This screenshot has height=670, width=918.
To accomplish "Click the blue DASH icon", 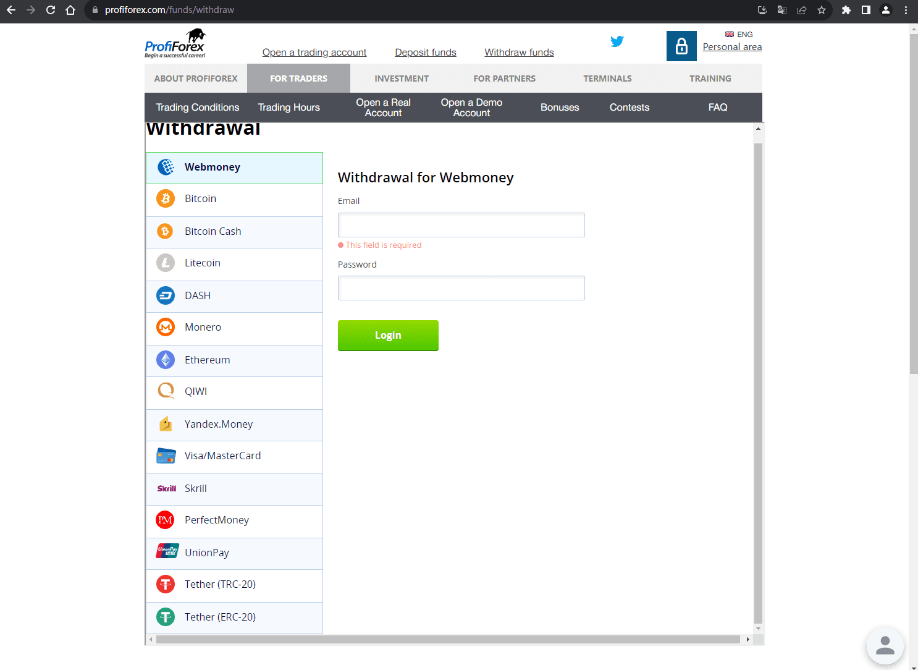I will (166, 295).
